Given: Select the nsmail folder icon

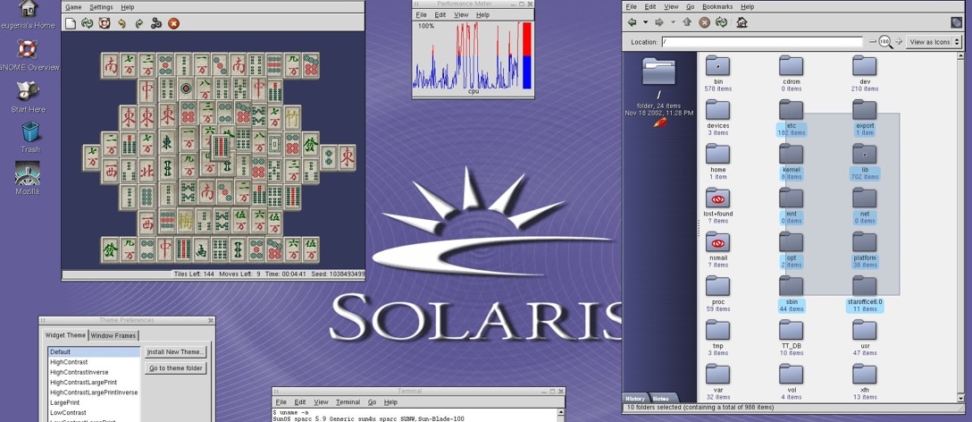Looking at the screenshot, I should point(718,242).
